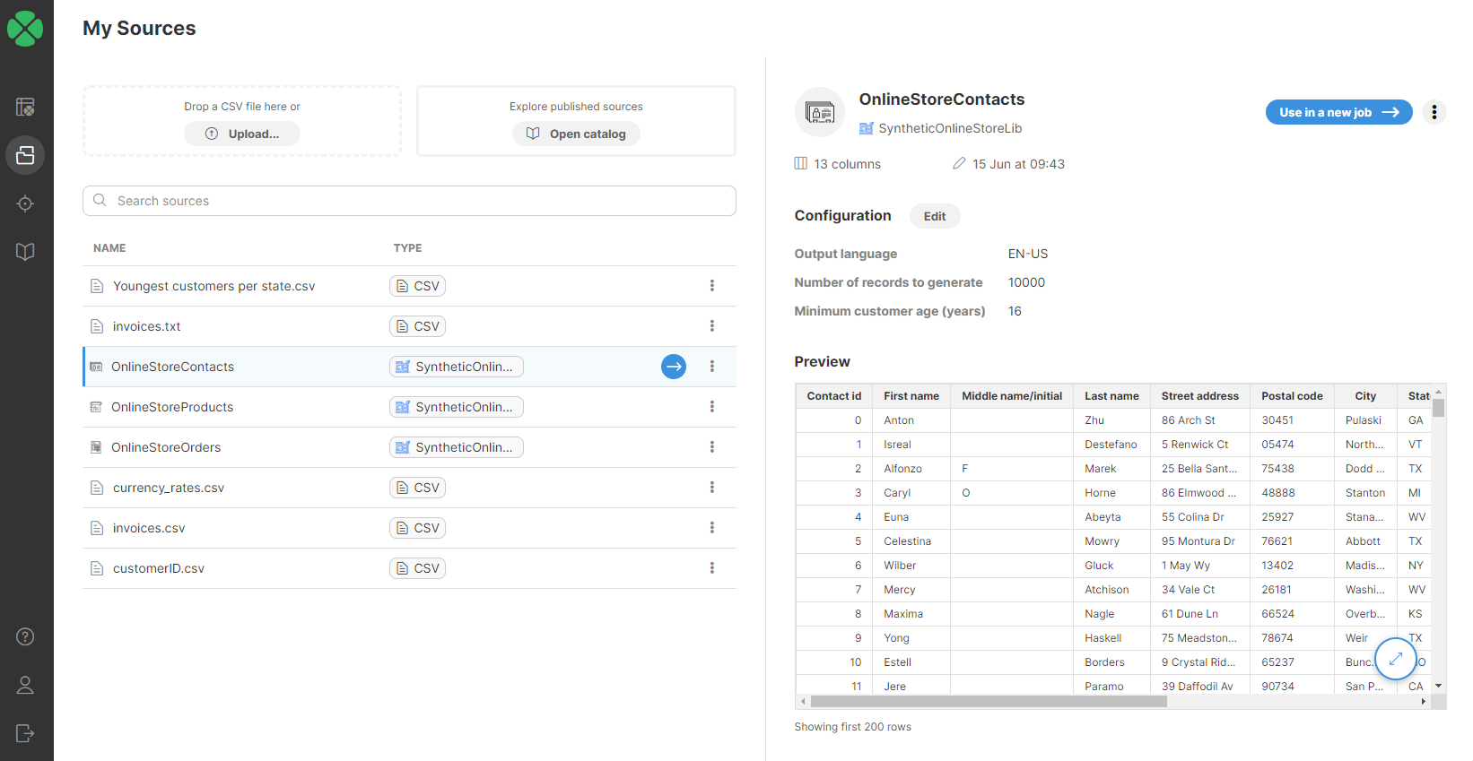
Task: Click the Postal code column header
Action: tap(1292, 396)
